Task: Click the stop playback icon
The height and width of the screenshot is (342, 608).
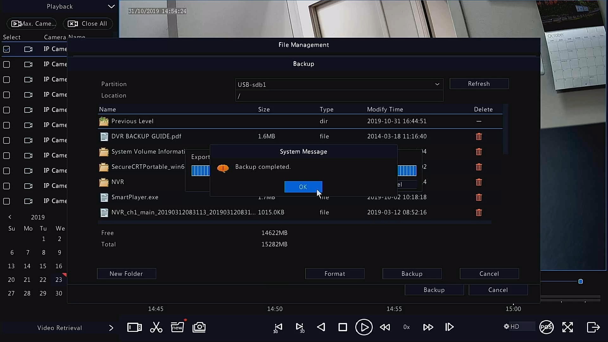Action: tap(343, 327)
